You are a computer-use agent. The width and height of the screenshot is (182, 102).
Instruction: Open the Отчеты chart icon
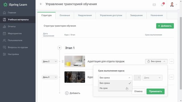click(4, 26)
